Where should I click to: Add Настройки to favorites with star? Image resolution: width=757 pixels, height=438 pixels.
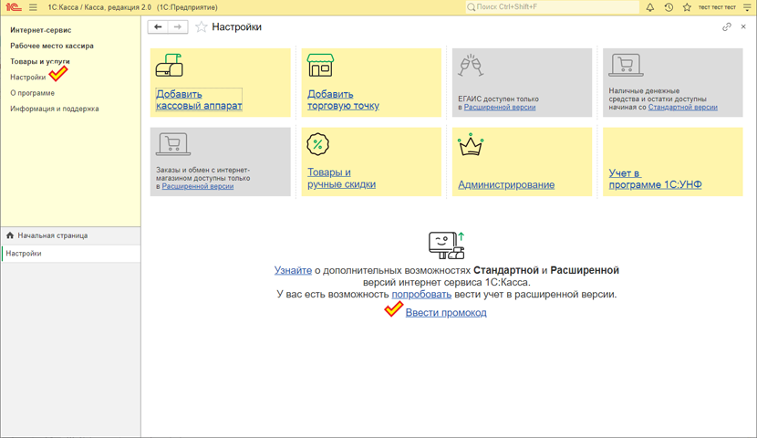tap(202, 27)
